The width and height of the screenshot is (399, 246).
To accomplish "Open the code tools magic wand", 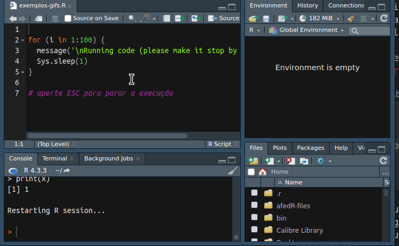I will click(x=145, y=18).
